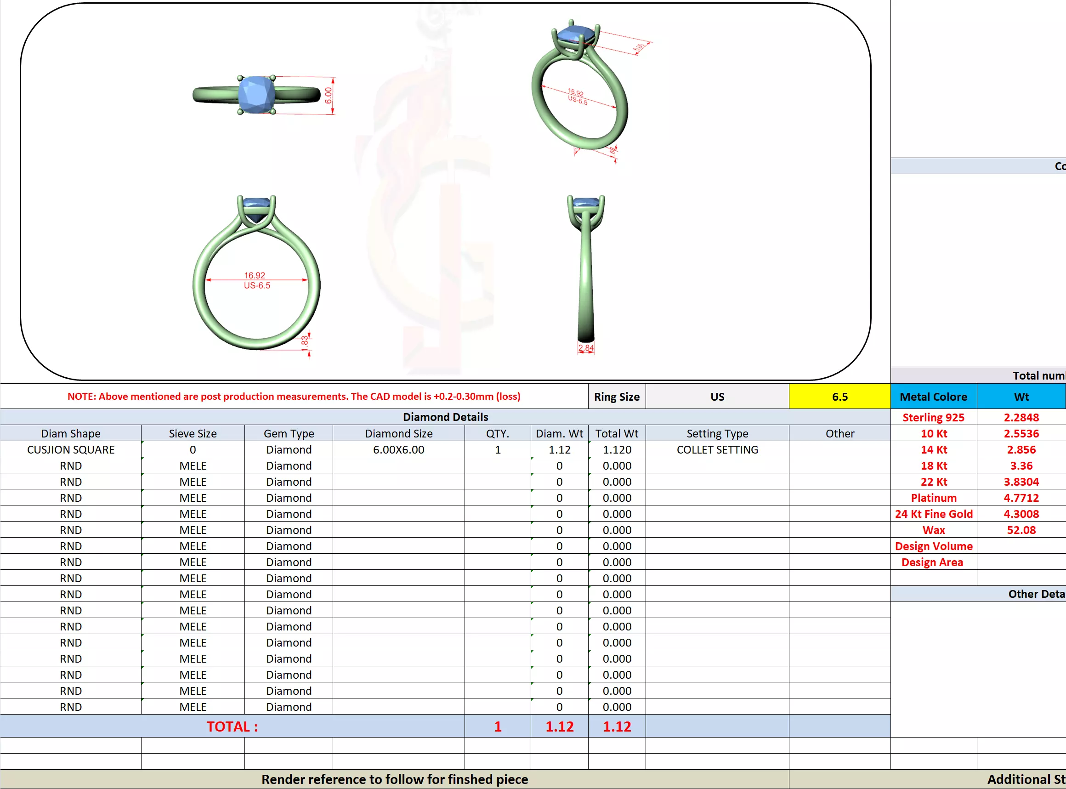Click the top-view ring render

(x=257, y=95)
